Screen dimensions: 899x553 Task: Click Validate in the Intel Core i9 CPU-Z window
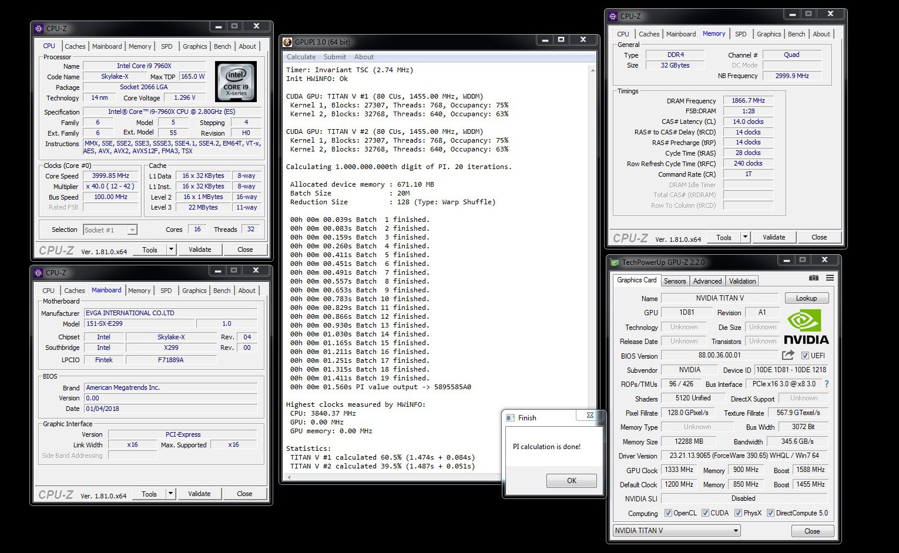[200, 249]
